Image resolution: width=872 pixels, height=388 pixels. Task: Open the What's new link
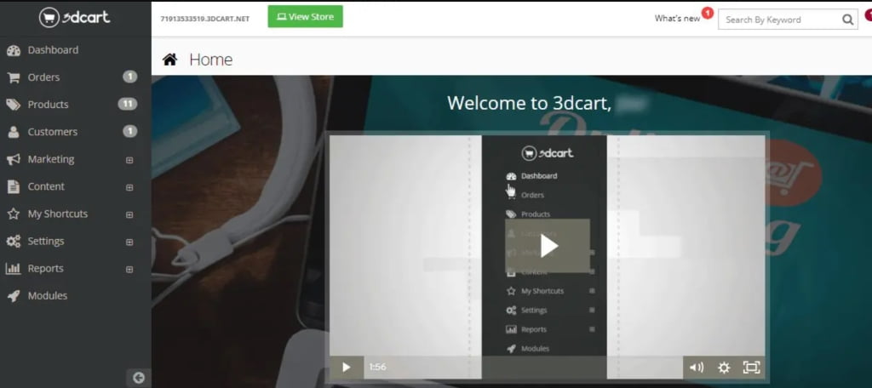point(677,19)
